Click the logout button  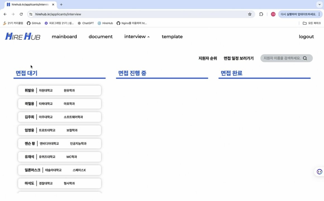click(x=306, y=37)
